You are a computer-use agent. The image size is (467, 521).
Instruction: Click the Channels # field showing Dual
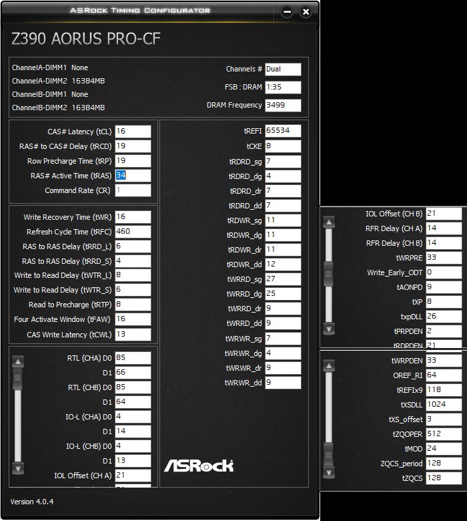pyautogui.click(x=283, y=69)
